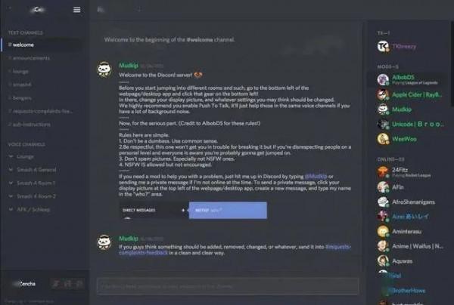
Task: Open user settings gear in user panel
Action: pyautogui.click(x=79, y=284)
